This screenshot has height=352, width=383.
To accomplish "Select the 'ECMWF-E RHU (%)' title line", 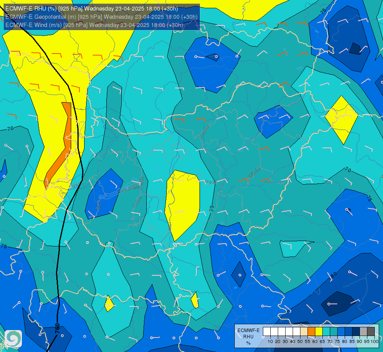I will (92, 9).
